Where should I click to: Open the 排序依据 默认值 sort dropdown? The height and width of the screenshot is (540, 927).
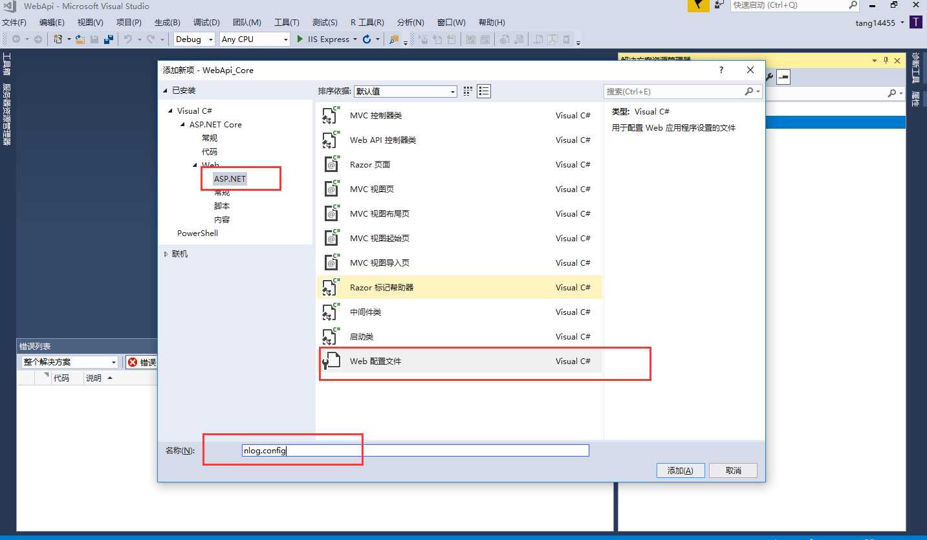click(x=405, y=91)
